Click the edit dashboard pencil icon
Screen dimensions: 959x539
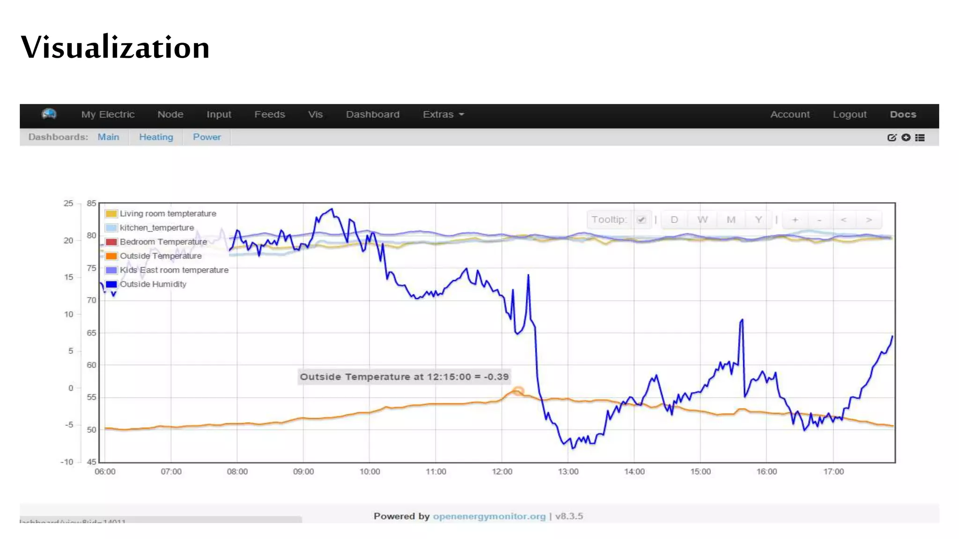tap(892, 138)
